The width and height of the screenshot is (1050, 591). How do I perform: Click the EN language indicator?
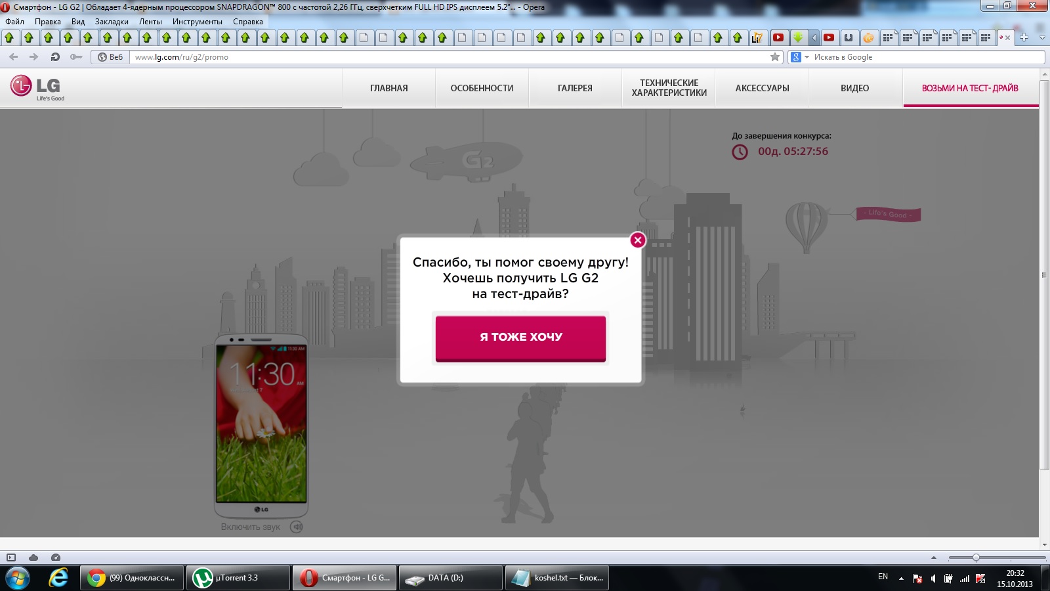883,577
